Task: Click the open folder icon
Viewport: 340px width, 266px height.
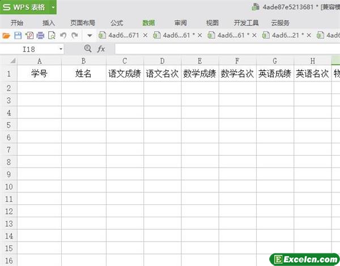Action: tap(6, 35)
